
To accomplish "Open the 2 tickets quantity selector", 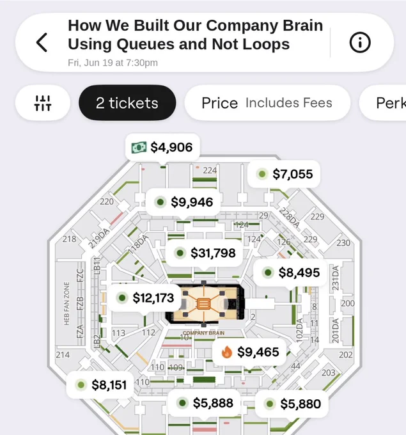I will point(127,102).
